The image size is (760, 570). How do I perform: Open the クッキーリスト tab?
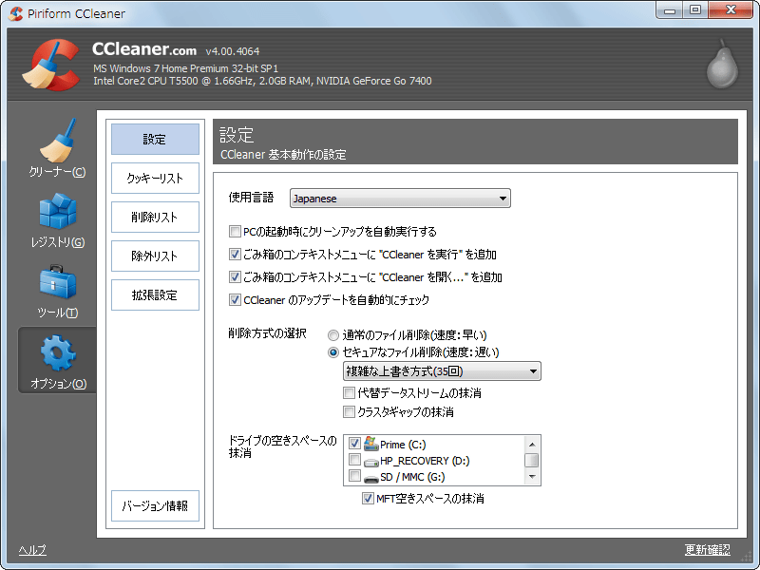point(155,178)
